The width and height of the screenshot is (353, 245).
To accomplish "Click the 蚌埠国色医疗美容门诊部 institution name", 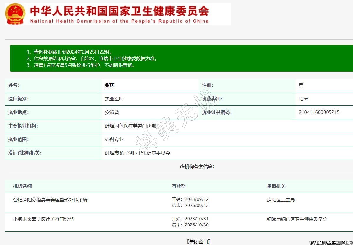I will [x=130, y=126].
